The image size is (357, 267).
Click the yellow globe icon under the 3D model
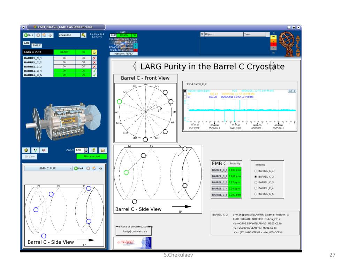26,150
